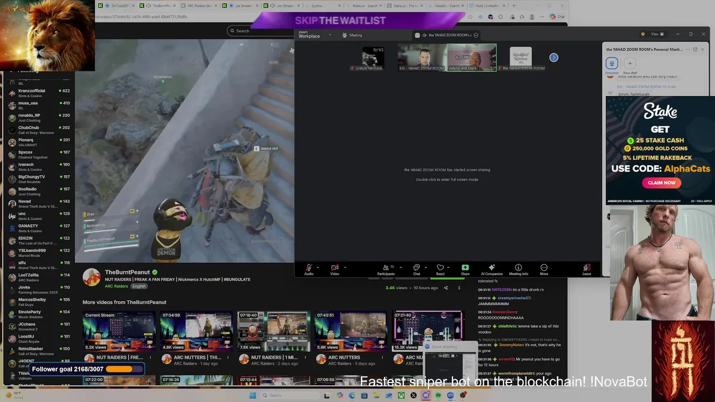Toggle the Video camera in Zoom toolbar
This screenshot has height=402, width=715.
(x=335, y=270)
